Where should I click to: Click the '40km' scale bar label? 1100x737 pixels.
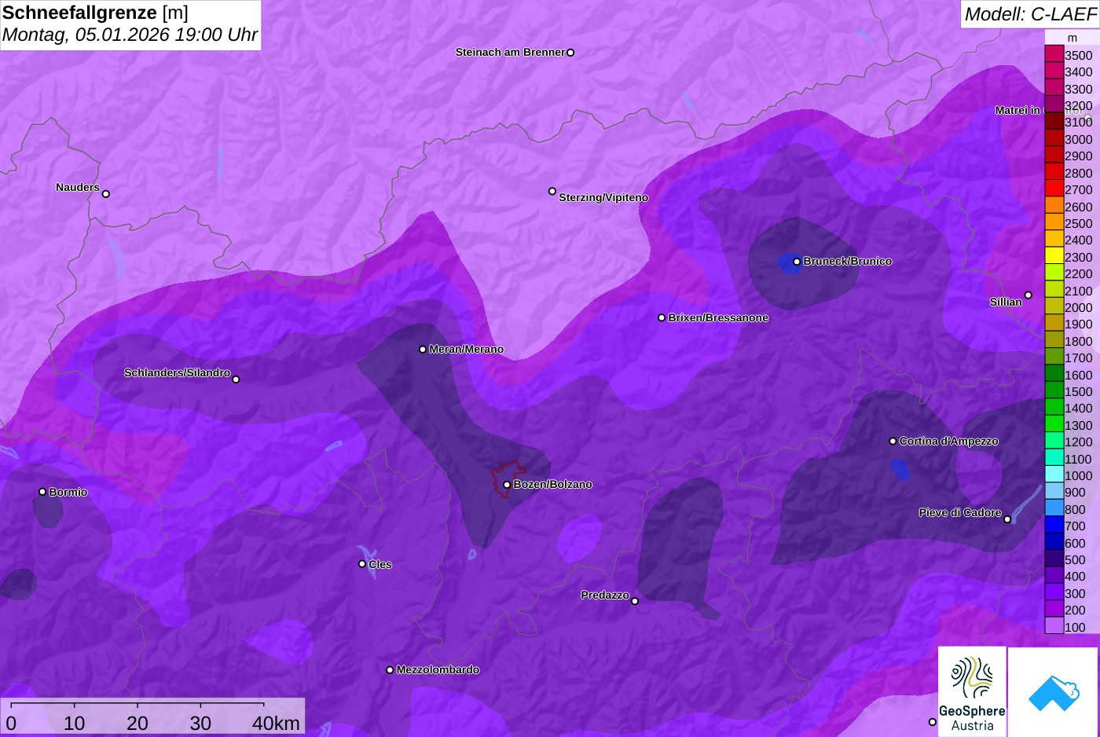pyautogui.click(x=276, y=724)
